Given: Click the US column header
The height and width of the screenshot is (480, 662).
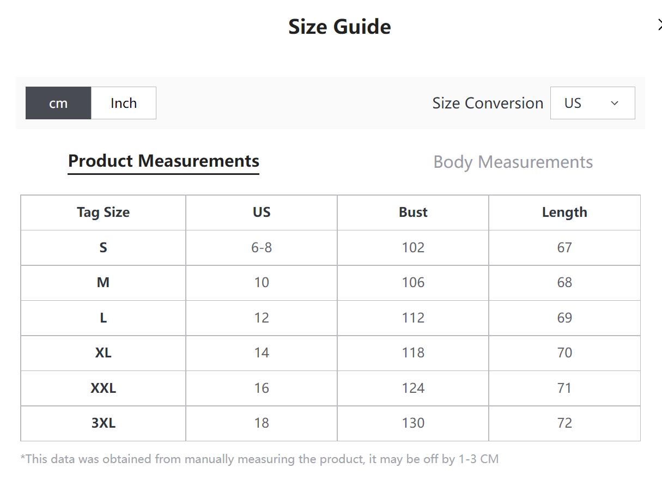Looking at the screenshot, I should click(262, 212).
